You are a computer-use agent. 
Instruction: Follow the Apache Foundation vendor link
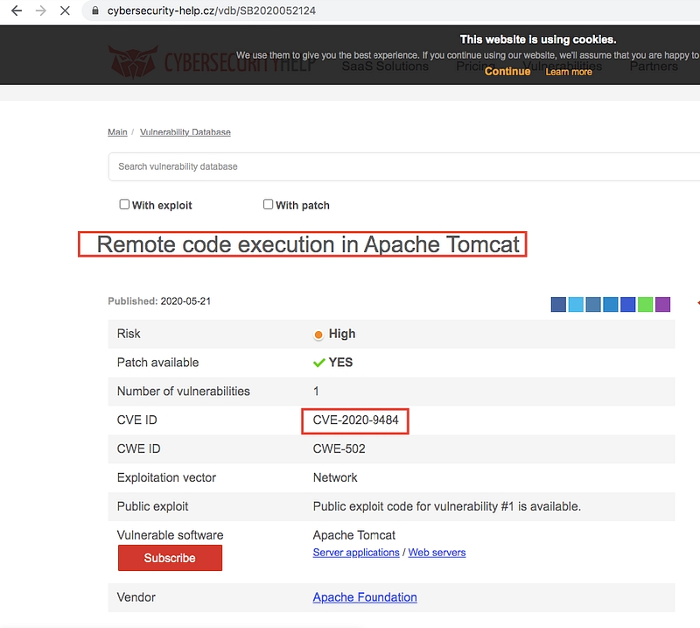click(x=365, y=597)
